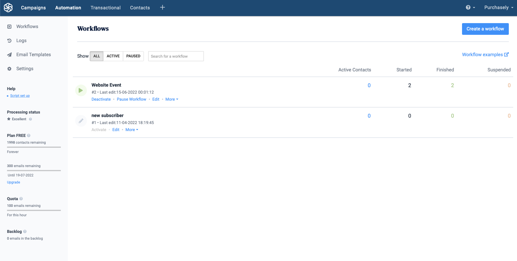Image resolution: width=517 pixels, height=261 pixels.
Task: Click the green play icon for Website Event
Action: [81, 90]
